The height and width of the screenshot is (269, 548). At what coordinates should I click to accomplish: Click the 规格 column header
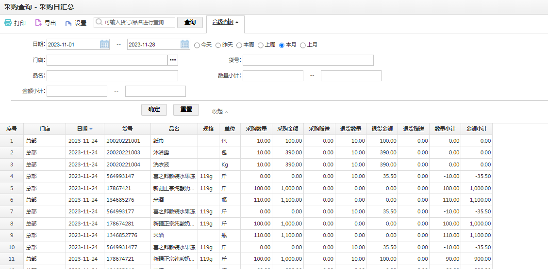click(209, 129)
